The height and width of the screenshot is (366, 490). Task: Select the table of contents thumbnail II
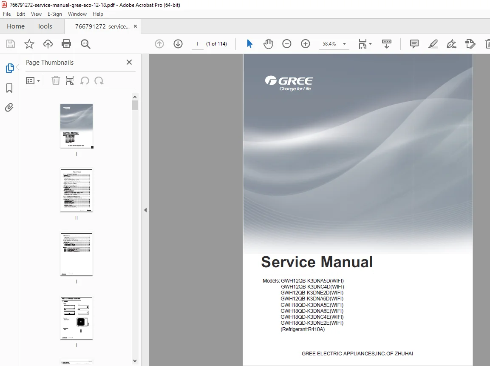coord(76,190)
